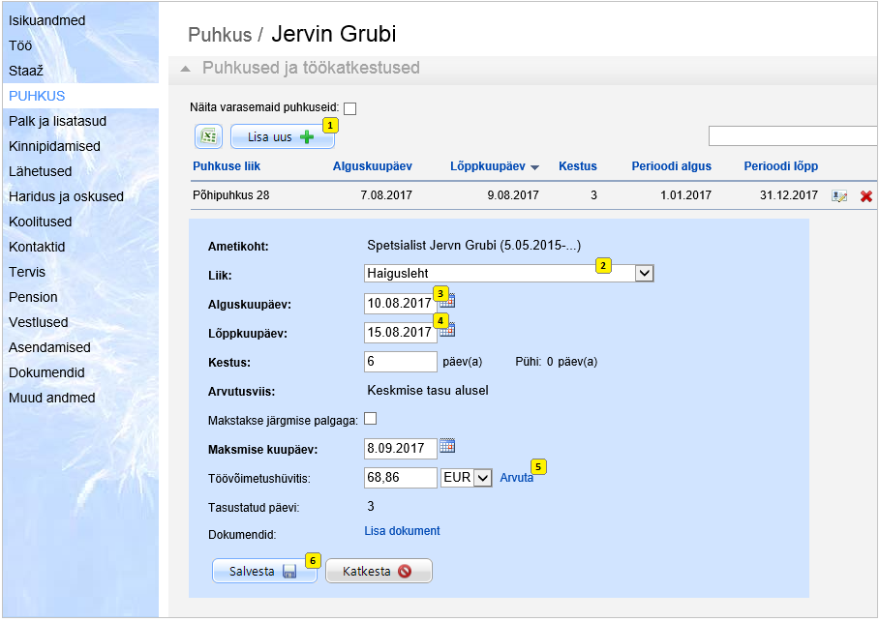Click the Lisa uus button
This screenshot has height=622, width=880.
click(x=282, y=136)
